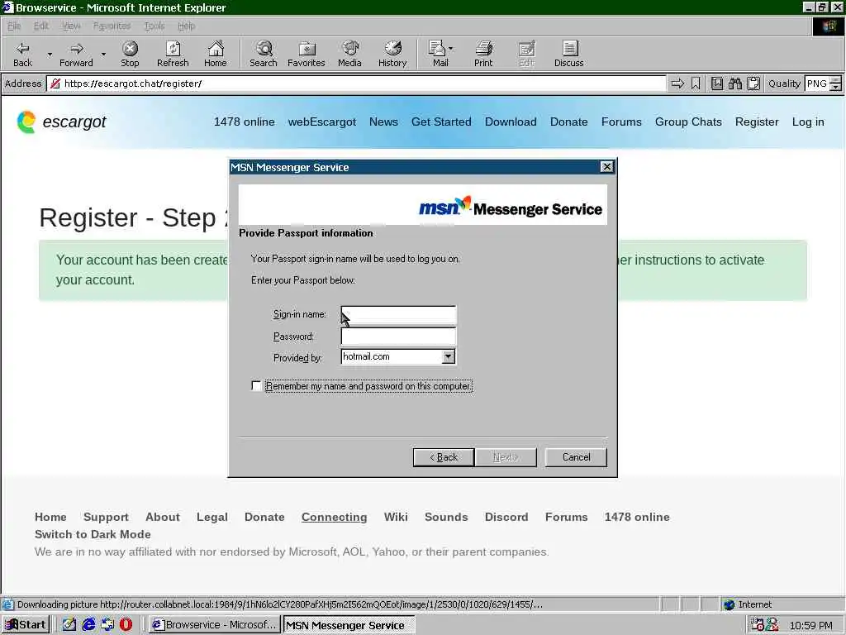Tick Remember my name and password checkbox
Screen dimensions: 846x635
[x=256, y=385]
